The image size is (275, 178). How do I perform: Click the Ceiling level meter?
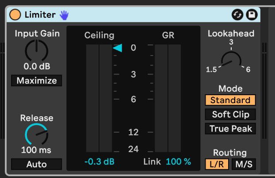tap(99, 98)
